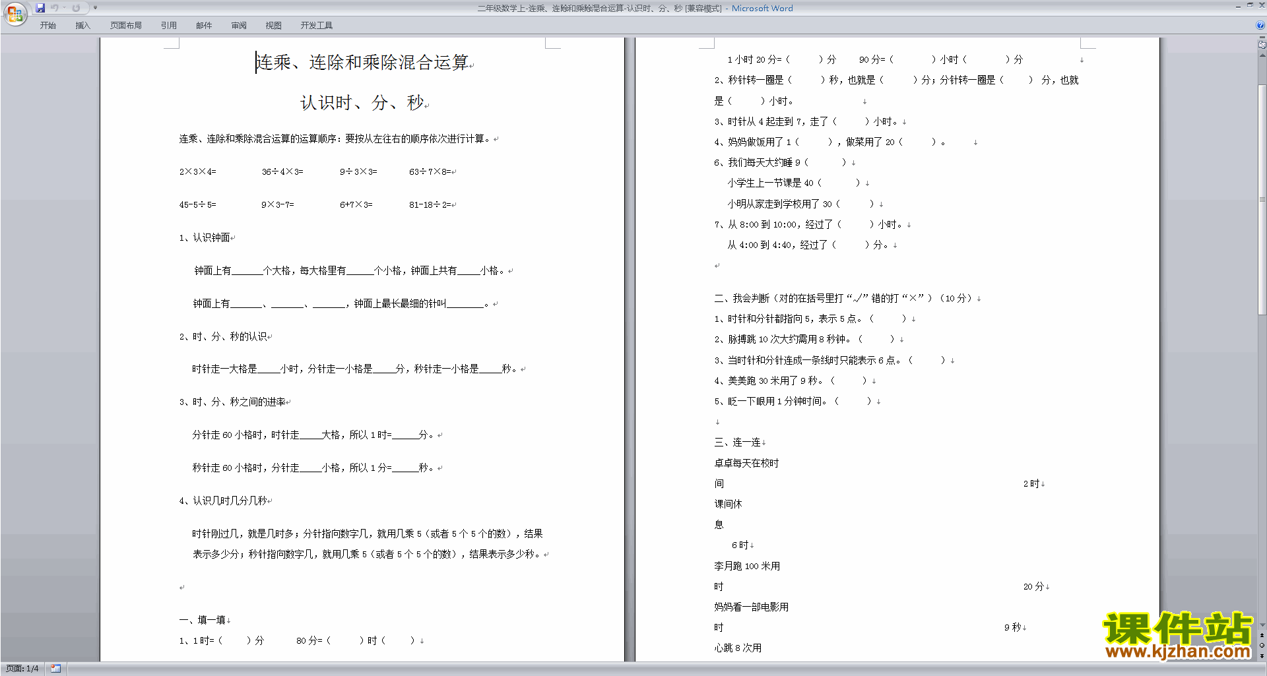Open the Select Browse Object button
This screenshot has width=1267, height=676.
(1262, 646)
